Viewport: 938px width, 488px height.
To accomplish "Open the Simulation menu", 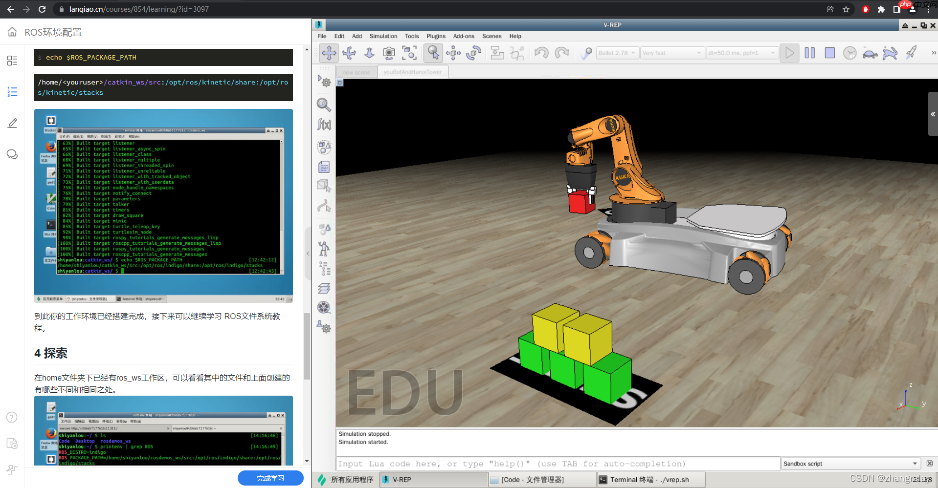I will (x=383, y=36).
